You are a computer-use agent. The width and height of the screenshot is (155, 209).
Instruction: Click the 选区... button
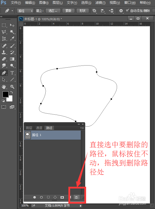pos(53,11)
